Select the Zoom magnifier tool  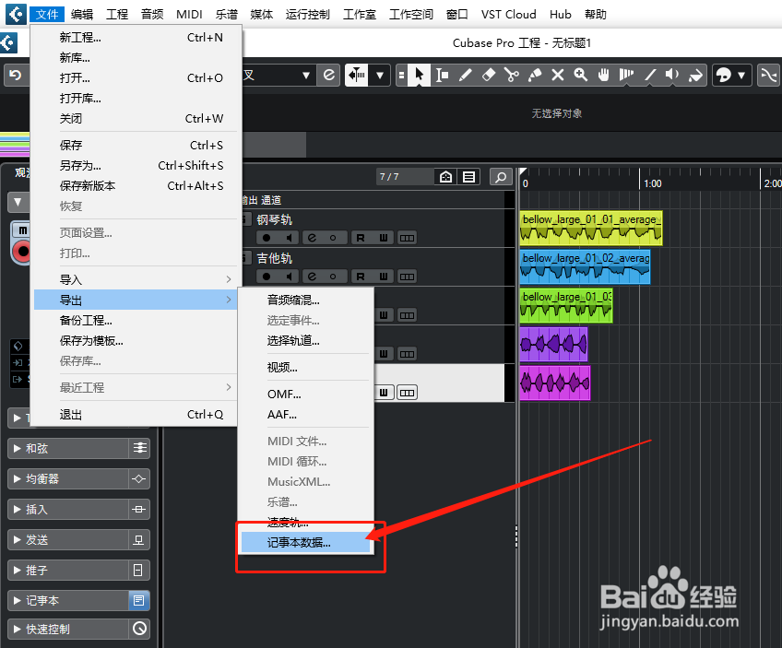[581, 76]
